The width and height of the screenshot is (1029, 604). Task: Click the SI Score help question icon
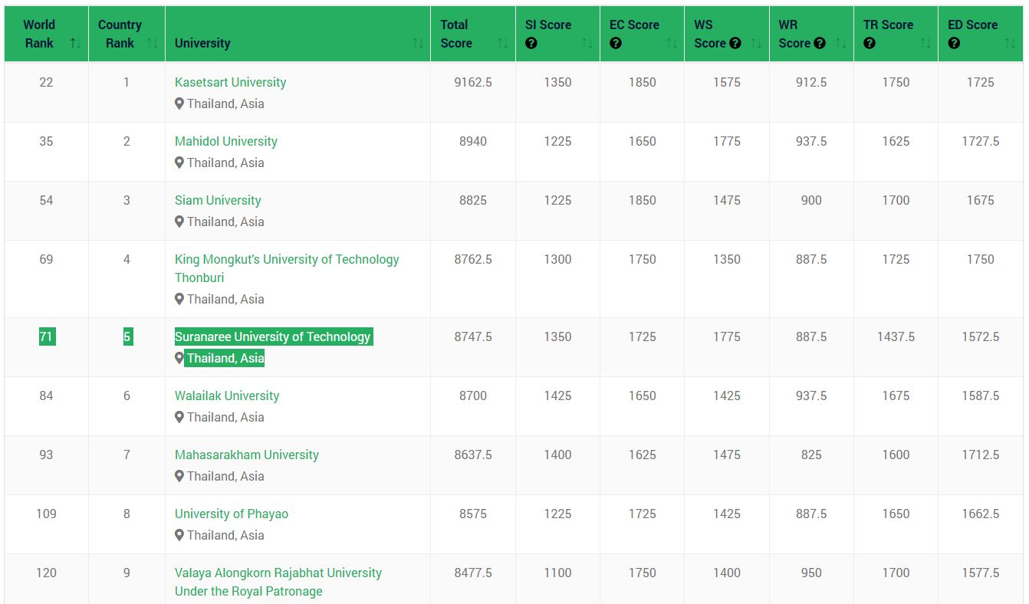(531, 44)
